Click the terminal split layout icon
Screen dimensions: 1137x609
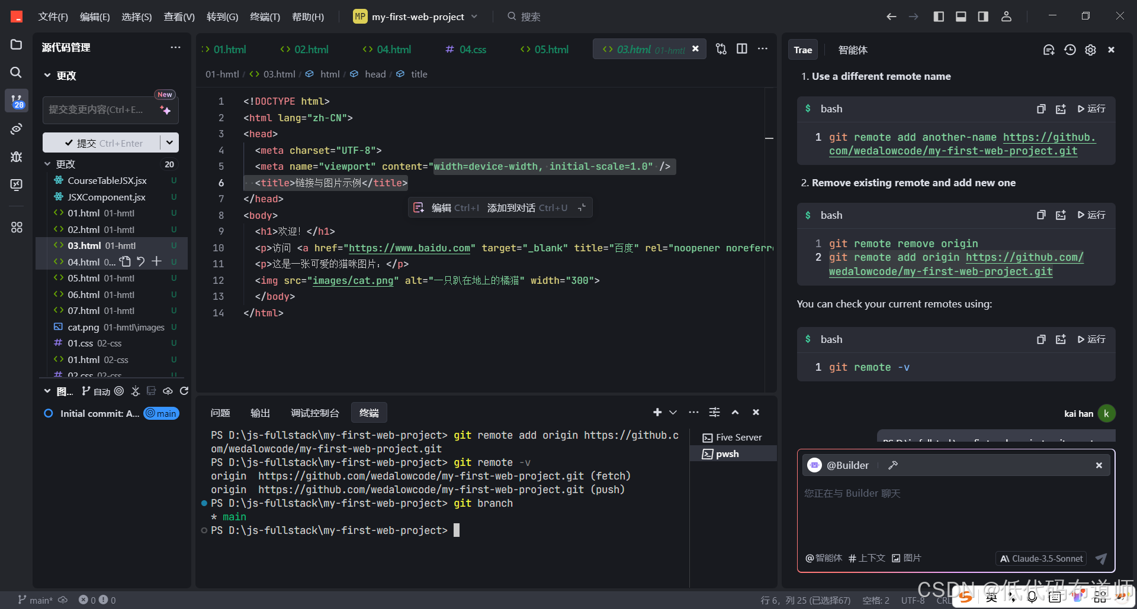pyautogui.click(x=714, y=412)
